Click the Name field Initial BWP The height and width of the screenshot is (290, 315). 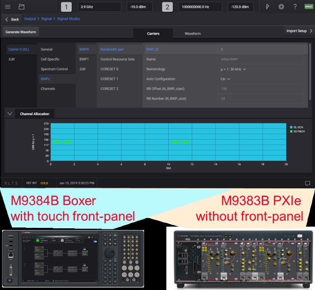[261, 59]
